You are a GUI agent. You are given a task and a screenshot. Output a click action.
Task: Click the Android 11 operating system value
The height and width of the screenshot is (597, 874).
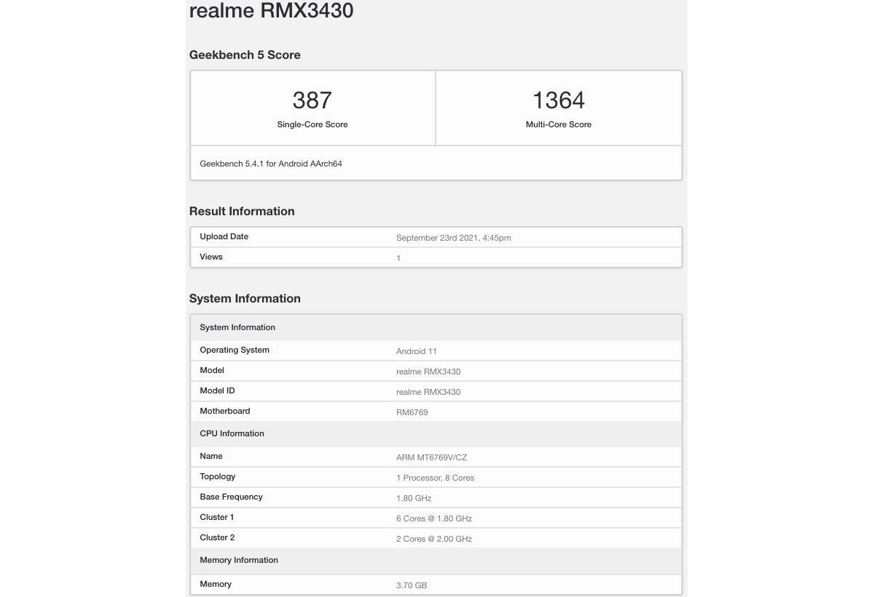coord(416,351)
